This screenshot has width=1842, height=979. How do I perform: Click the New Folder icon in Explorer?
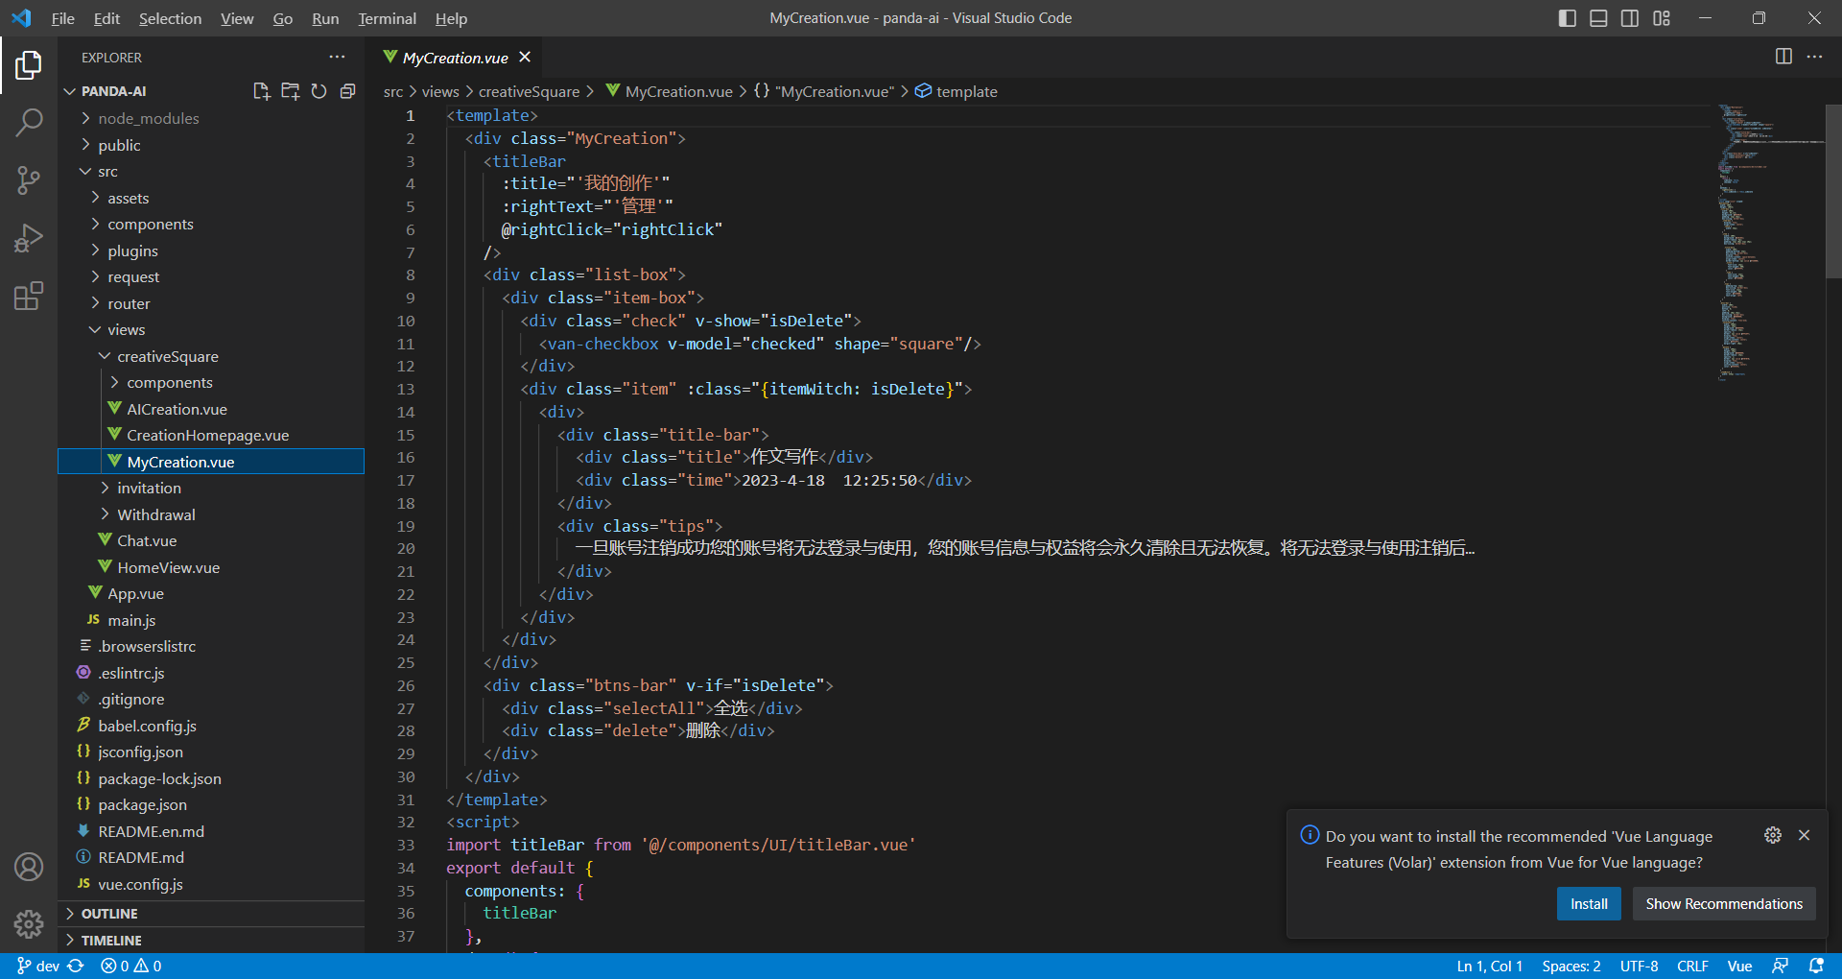coord(290,91)
